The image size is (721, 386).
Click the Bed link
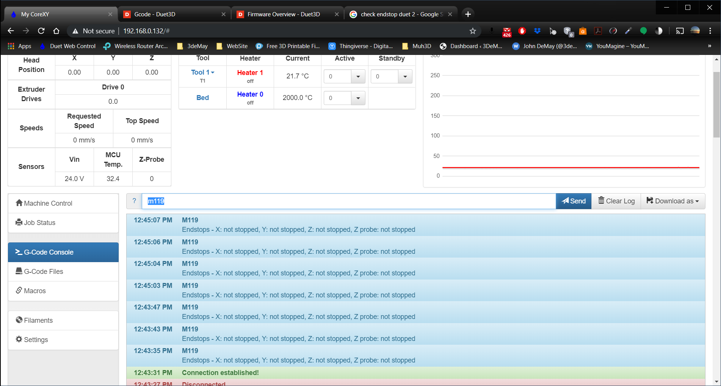[202, 98]
